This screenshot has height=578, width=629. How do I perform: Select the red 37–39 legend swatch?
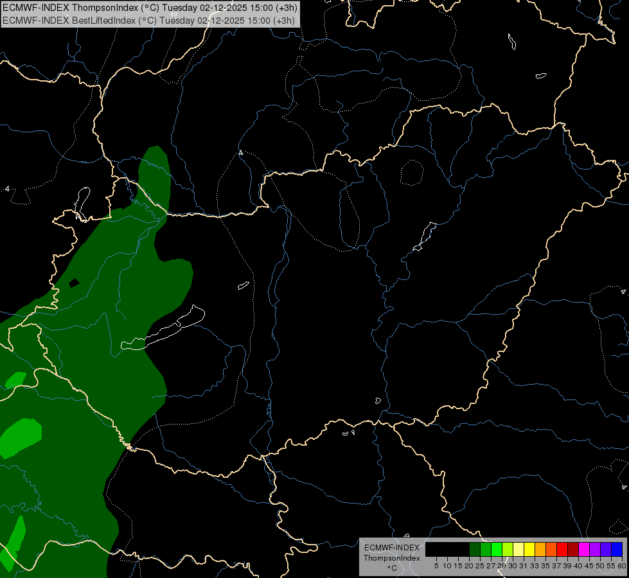point(562,550)
